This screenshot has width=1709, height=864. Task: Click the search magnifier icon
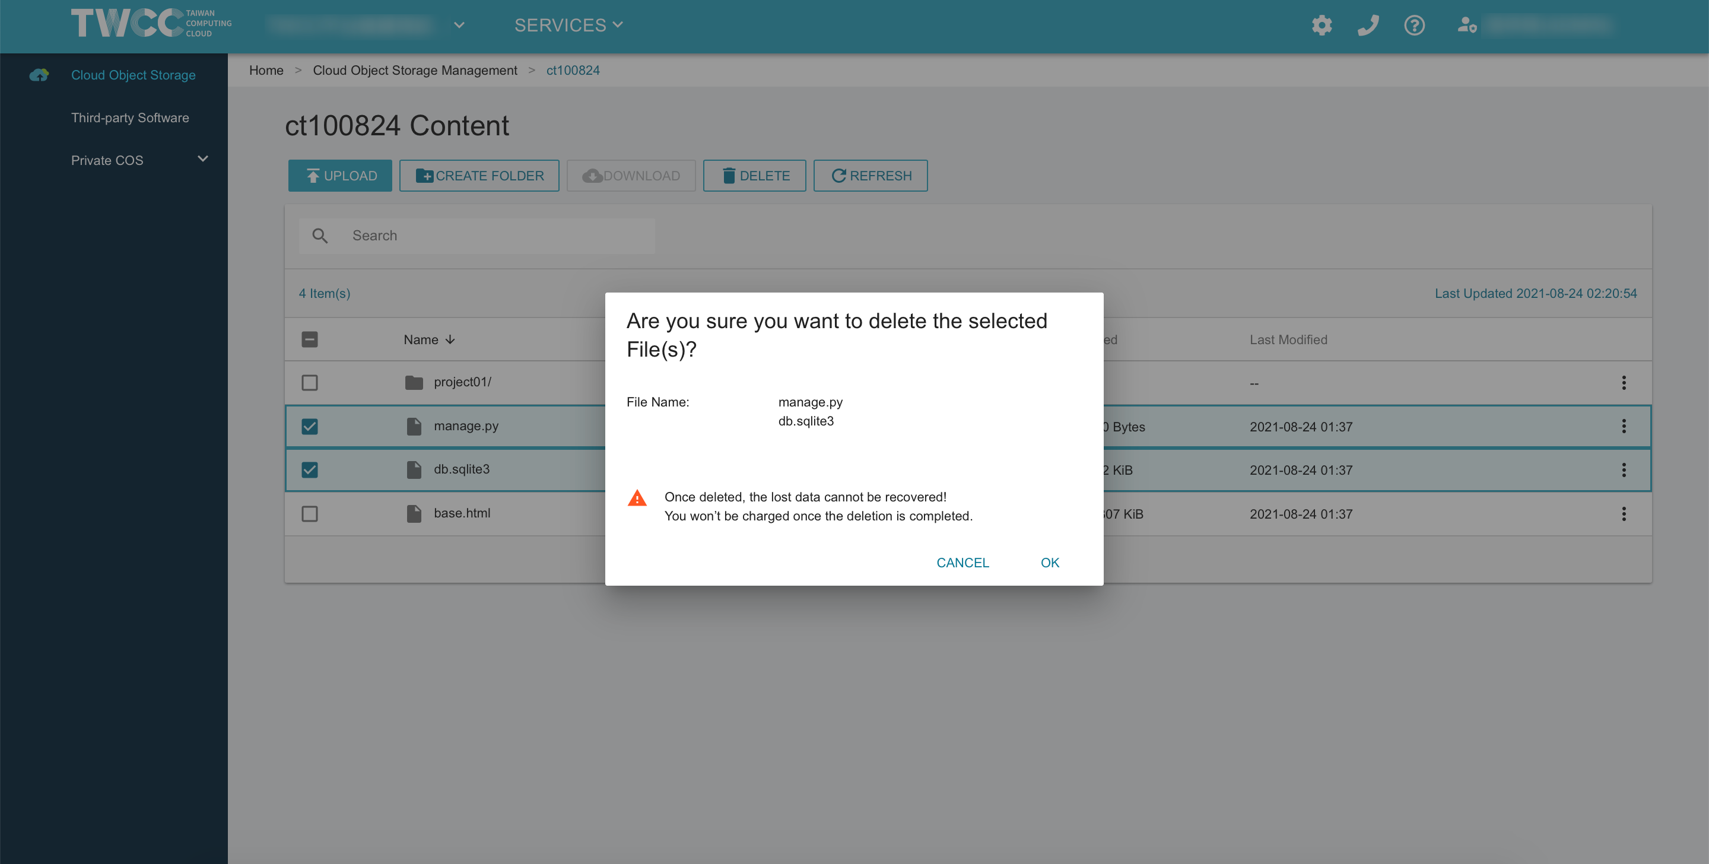pos(320,236)
